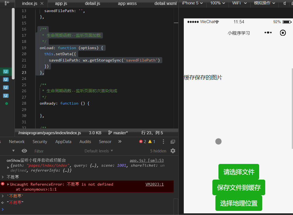This screenshot has height=215, width=293.
Task: Open devtools three-dot options menu
Action: pos(163,141)
